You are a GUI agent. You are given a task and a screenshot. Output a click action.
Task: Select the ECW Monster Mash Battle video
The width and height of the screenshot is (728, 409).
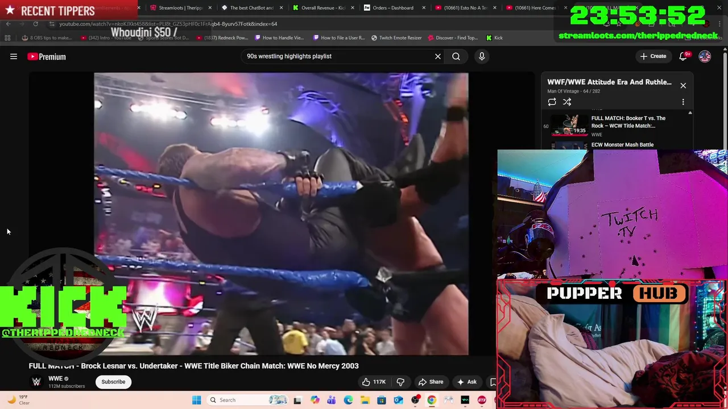pyautogui.click(x=622, y=145)
